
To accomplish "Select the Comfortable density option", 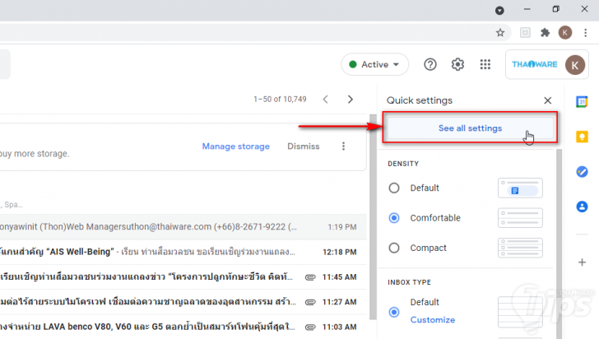I will [394, 218].
